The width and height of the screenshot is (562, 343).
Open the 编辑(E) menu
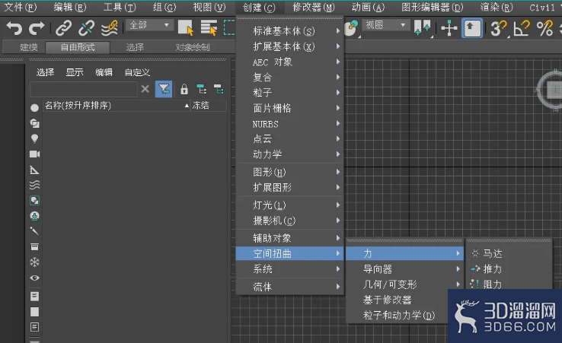pos(70,7)
